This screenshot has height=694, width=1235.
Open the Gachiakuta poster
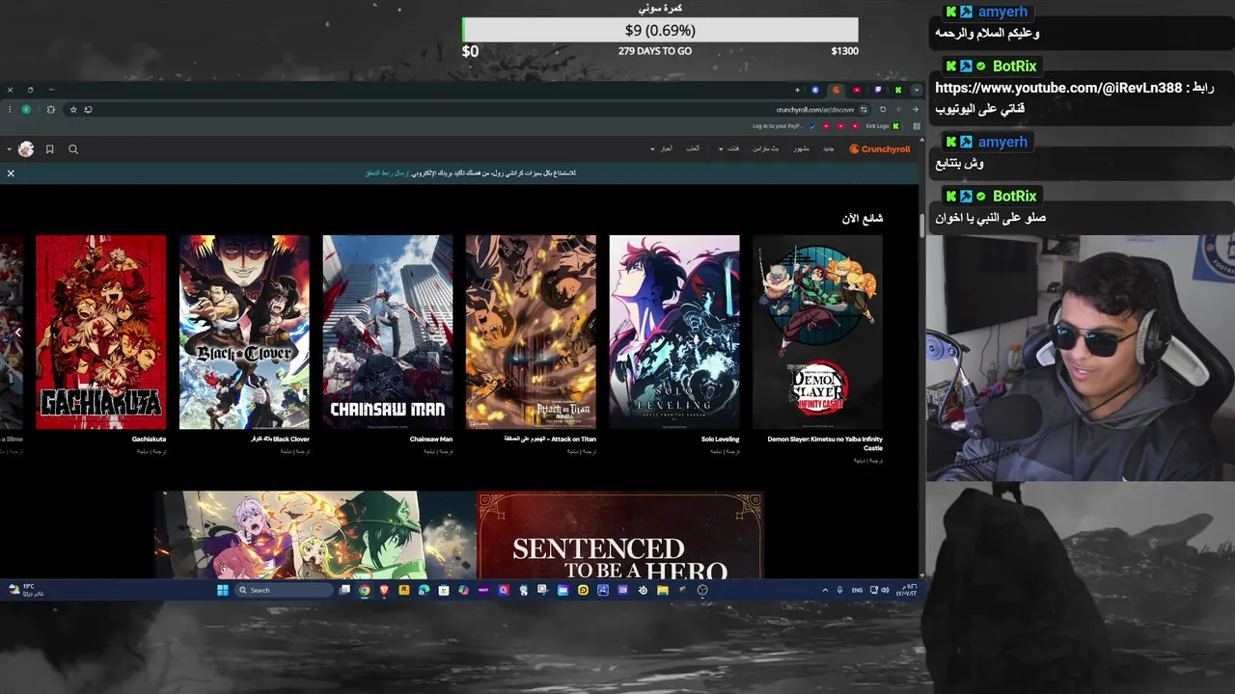tap(101, 332)
